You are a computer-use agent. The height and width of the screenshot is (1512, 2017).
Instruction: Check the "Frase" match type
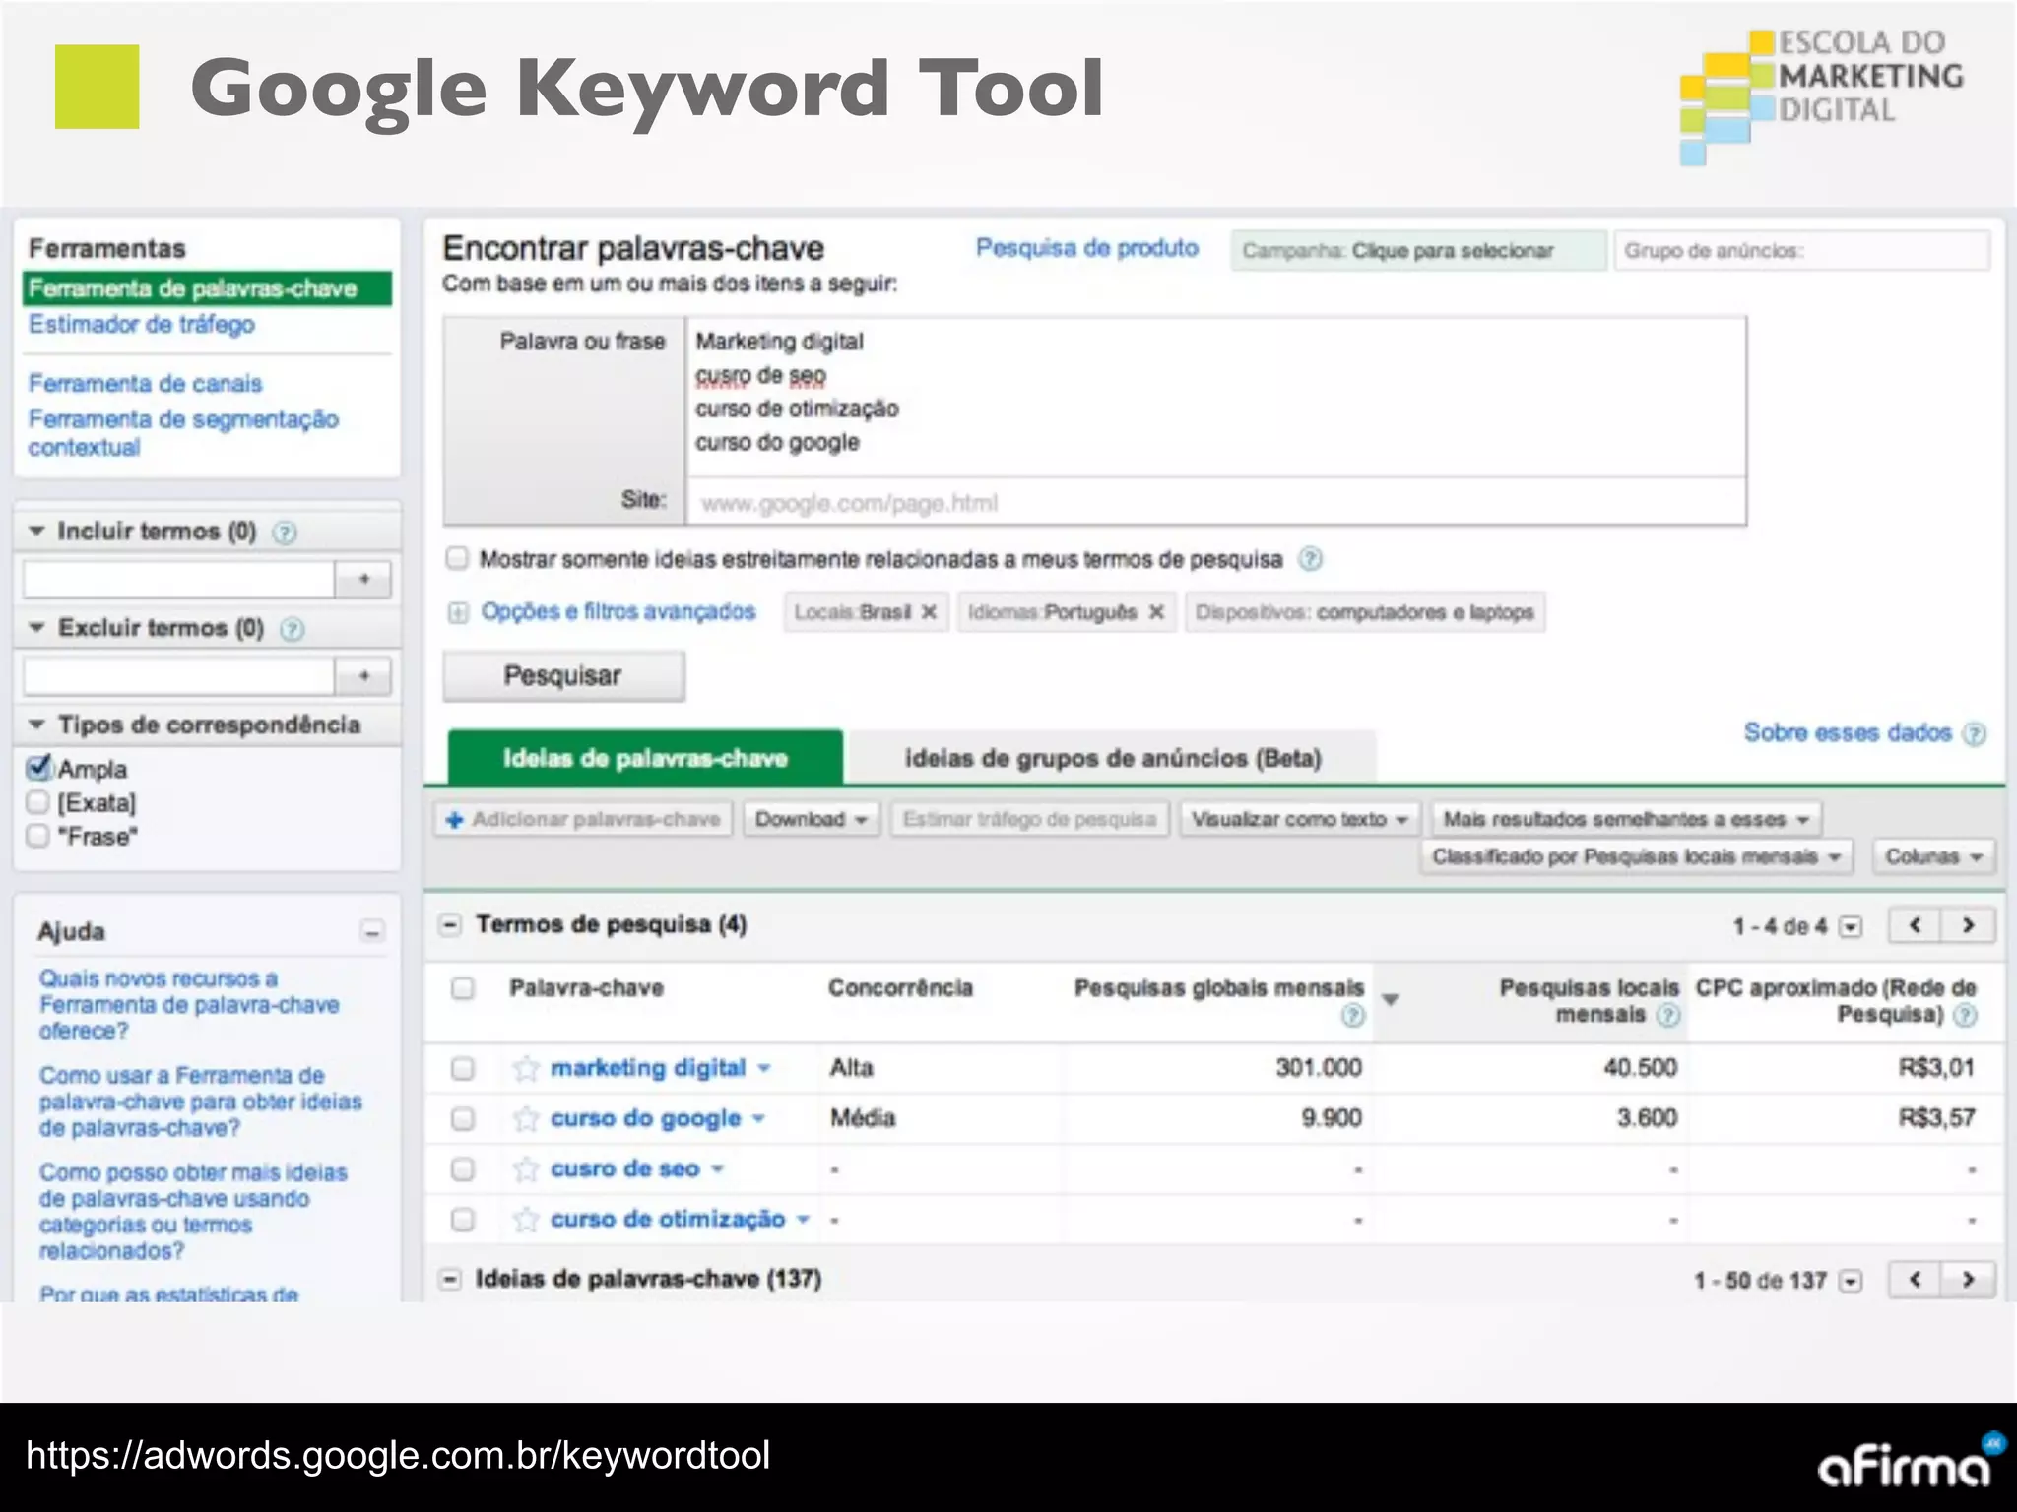(38, 836)
